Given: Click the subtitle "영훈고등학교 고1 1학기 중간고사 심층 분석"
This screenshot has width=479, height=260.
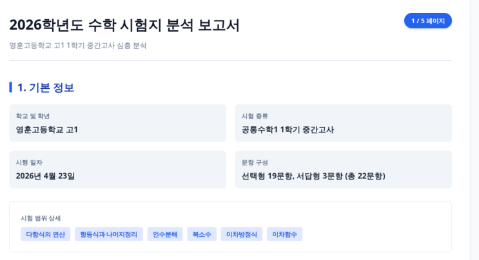Looking at the screenshot, I should coord(78,46).
